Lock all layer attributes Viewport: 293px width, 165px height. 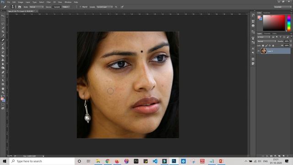pyautogui.click(x=273, y=46)
